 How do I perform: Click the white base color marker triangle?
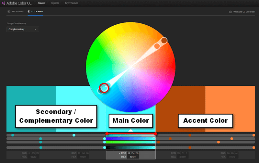pyautogui.click(x=130, y=130)
